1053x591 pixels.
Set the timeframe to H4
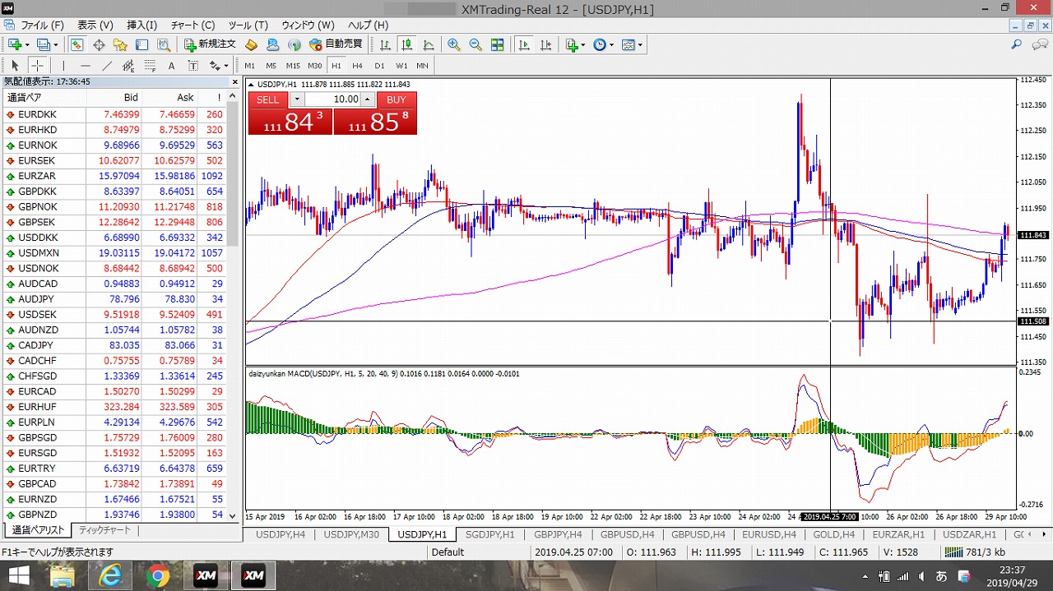click(x=357, y=66)
